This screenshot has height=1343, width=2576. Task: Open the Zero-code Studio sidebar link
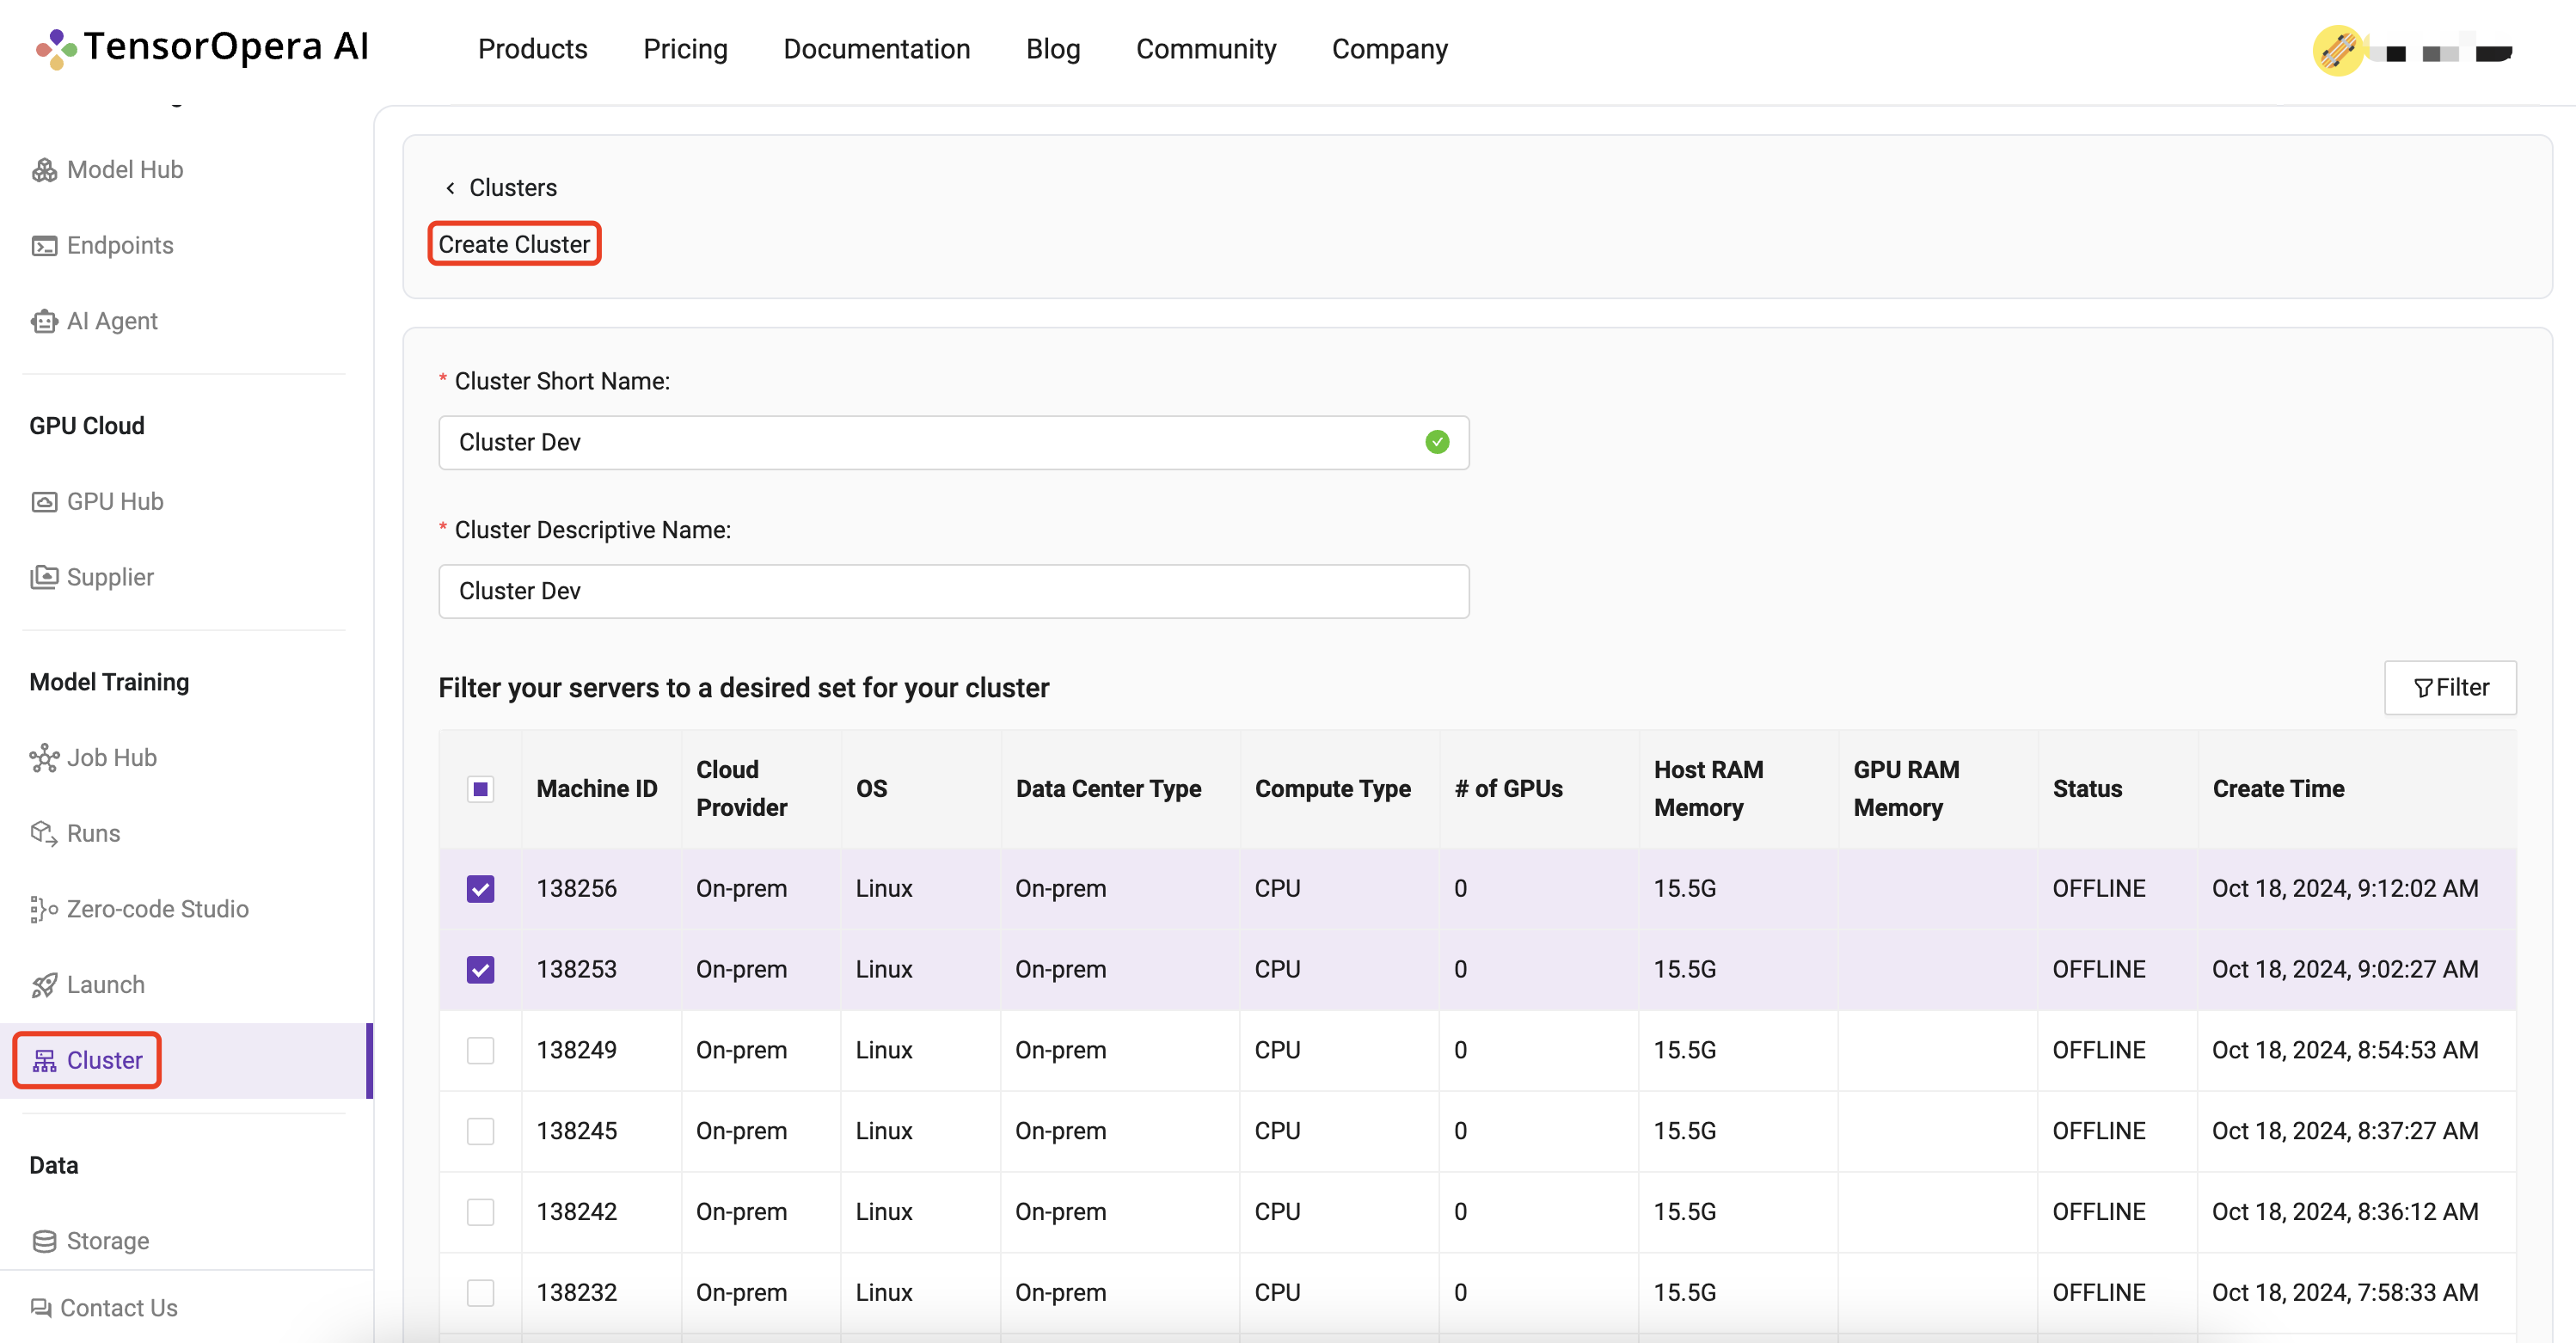pos(158,910)
